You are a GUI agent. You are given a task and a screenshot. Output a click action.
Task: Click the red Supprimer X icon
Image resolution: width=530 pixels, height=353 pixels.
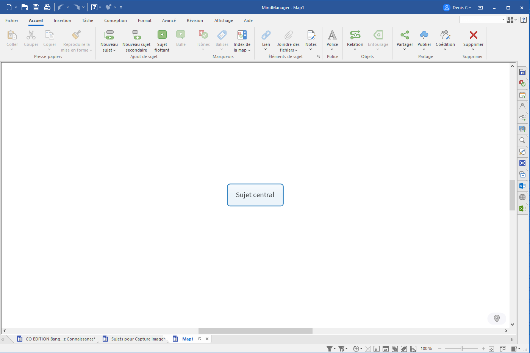pyautogui.click(x=473, y=35)
